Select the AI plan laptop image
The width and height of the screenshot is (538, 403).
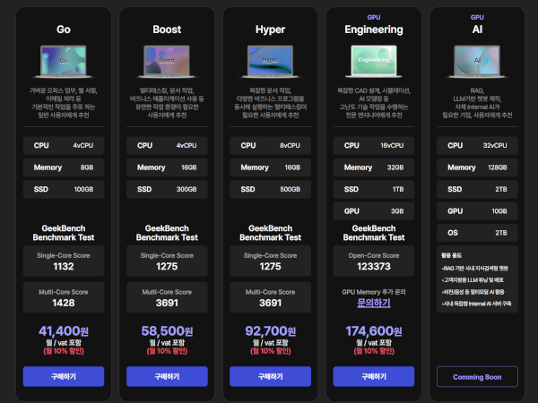pos(476,61)
